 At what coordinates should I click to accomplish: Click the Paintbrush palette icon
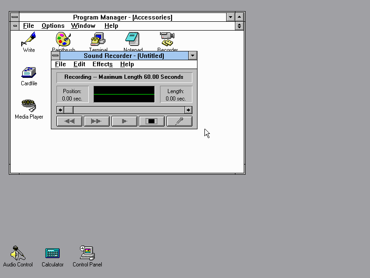(x=63, y=39)
